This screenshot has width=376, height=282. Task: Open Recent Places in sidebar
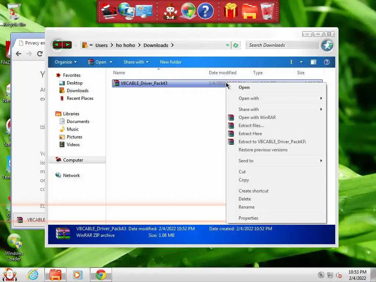80,98
